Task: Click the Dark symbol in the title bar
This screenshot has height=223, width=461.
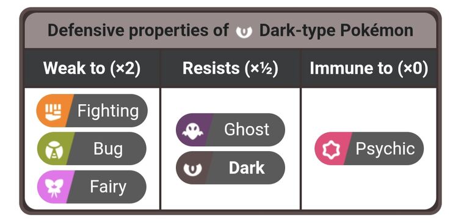Action: point(244,31)
